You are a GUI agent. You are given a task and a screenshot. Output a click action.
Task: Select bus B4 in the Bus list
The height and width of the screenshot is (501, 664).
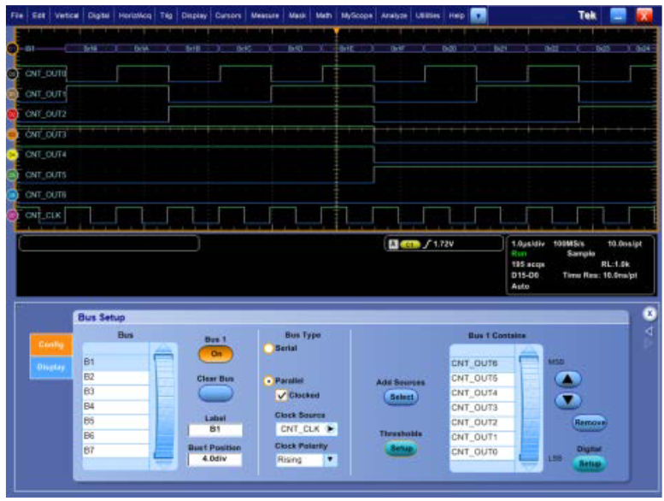(x=115, y=407)
